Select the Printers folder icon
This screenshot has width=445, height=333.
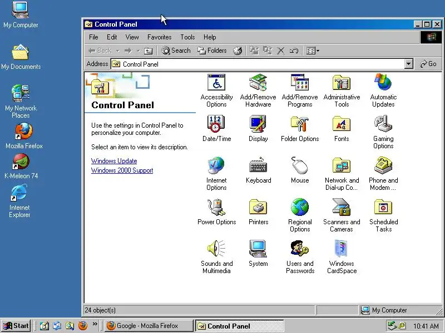pos(258,211)
